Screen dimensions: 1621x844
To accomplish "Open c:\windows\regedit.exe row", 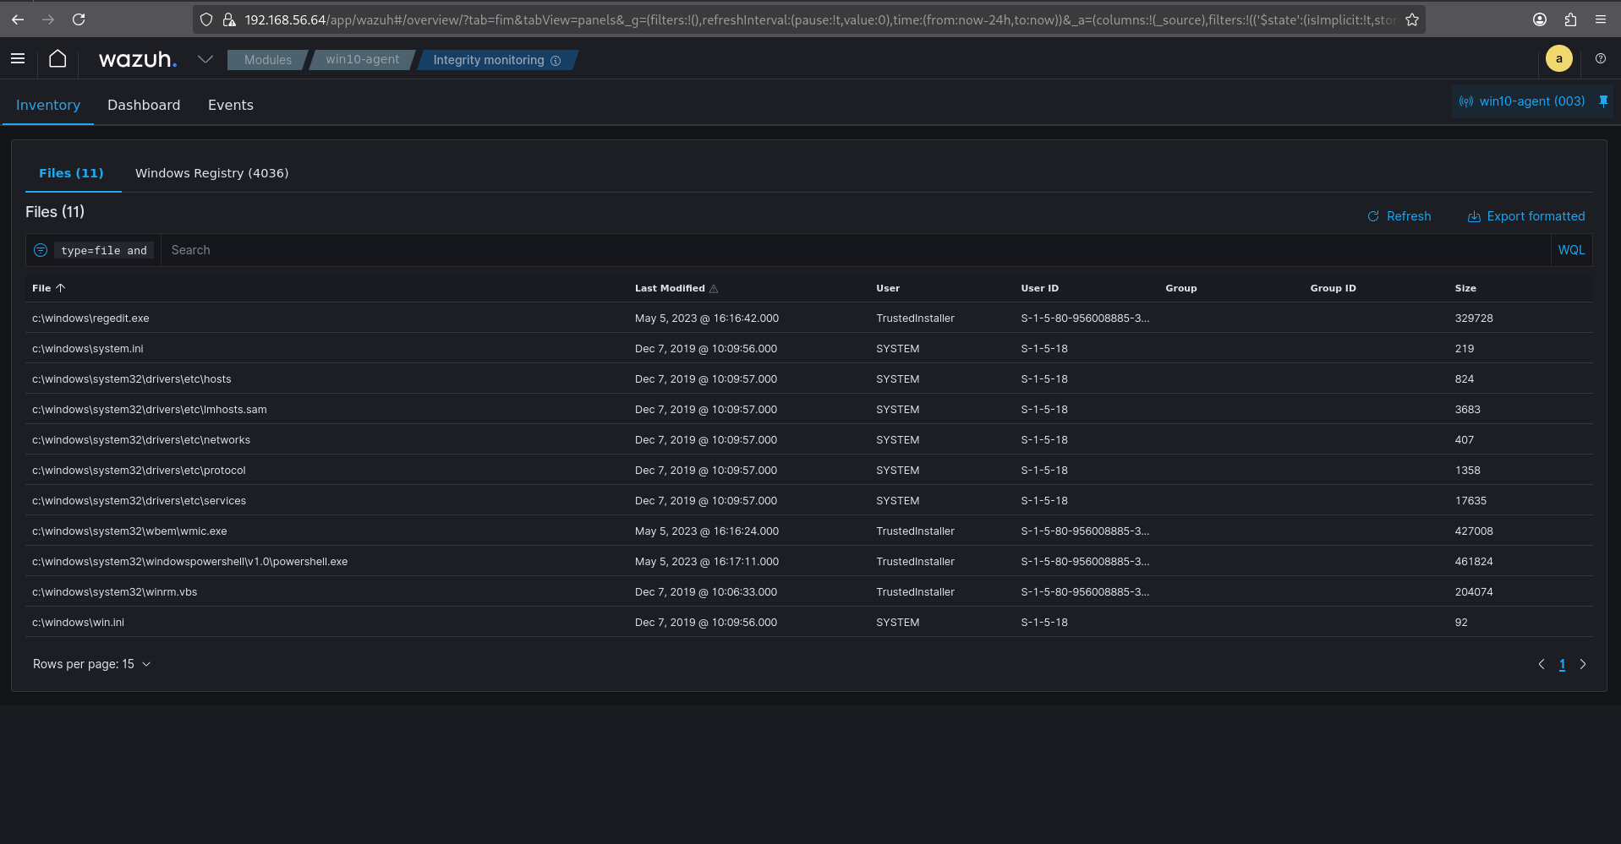I will [x=808, y=319].
